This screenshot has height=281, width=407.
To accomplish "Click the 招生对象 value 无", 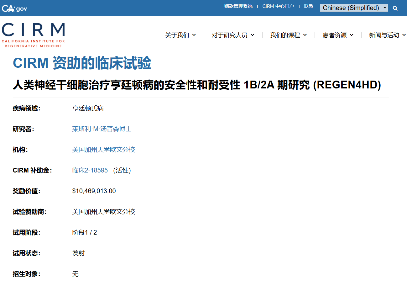I will pos(75,274).
